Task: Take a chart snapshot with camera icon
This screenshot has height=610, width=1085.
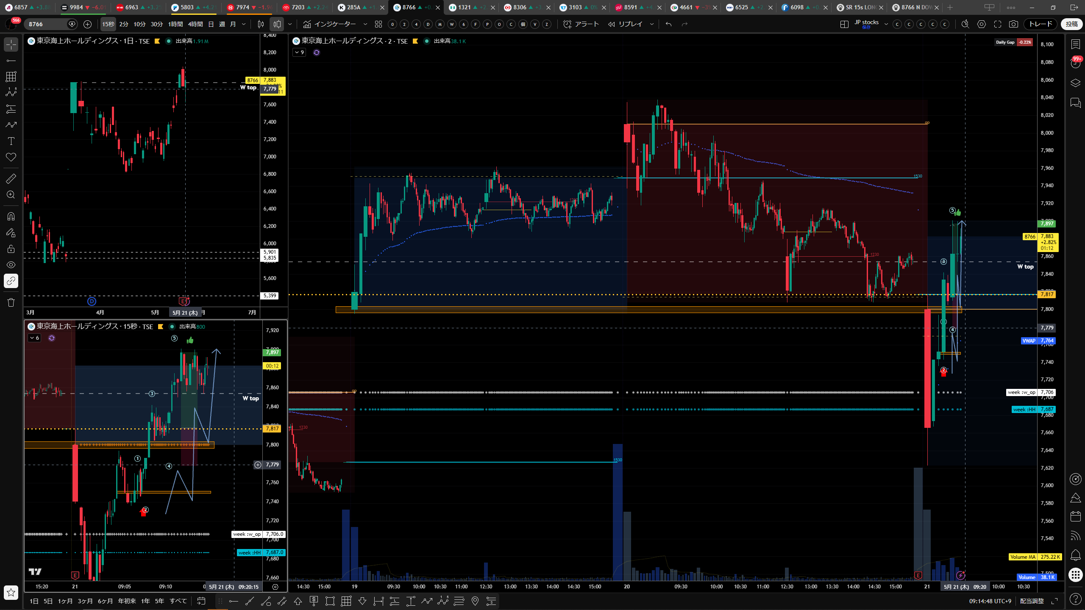Action: click(1013, 24)
